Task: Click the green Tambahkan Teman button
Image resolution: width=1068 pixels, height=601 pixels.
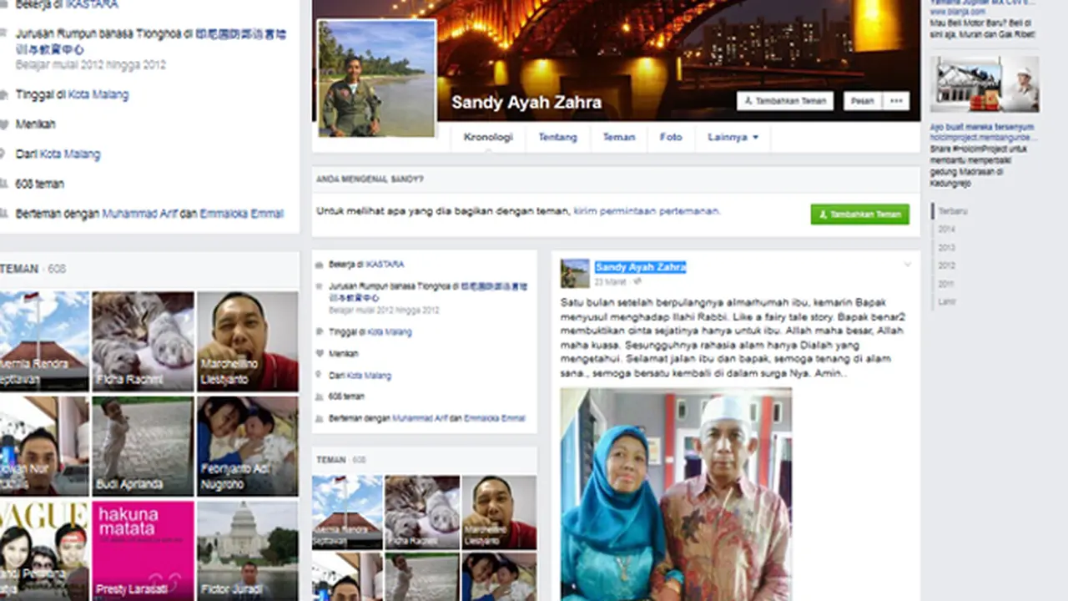Action: click(860, 215)
